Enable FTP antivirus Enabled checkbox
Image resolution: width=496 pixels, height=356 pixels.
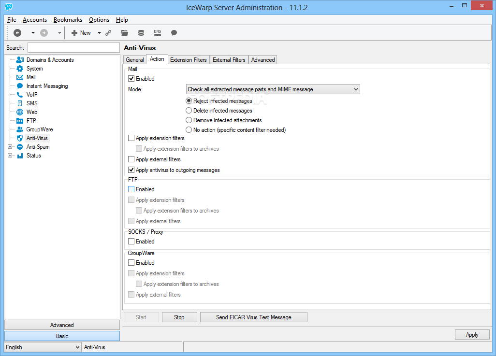[131, 189]
